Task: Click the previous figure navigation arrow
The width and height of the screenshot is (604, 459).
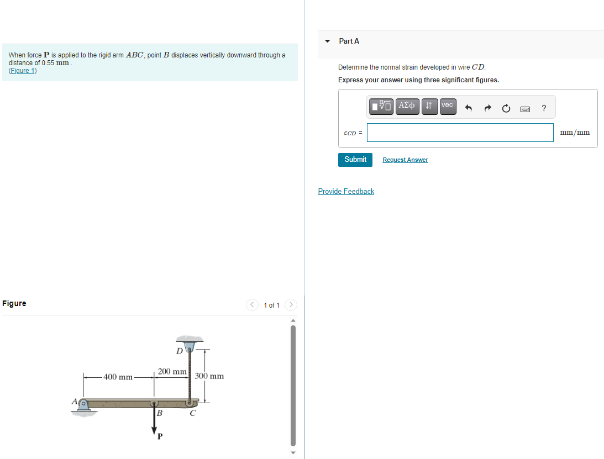Action: pos(252,304)
